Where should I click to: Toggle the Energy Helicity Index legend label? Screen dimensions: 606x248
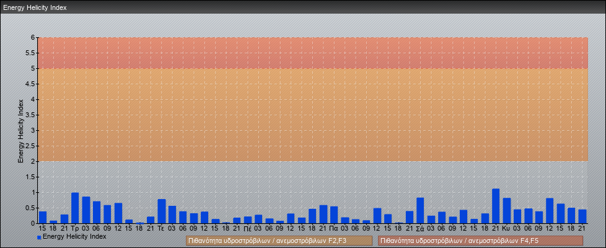74,236
